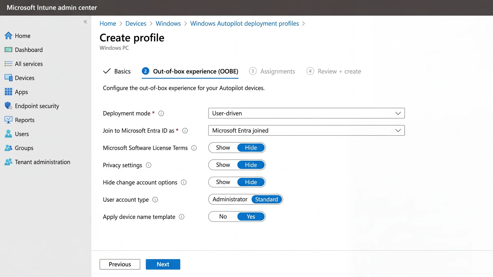Follow the Windows breadcrumb link
The width and height of the screenshot is (493, 277).
(168, 24)
